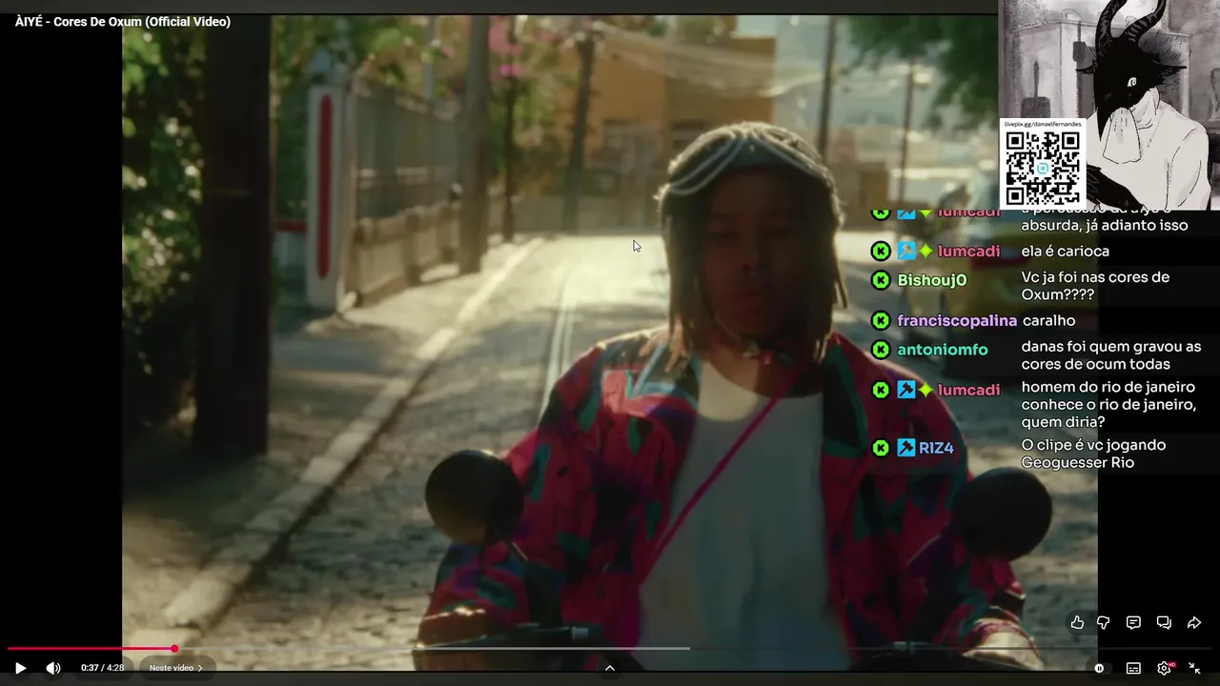Click the 0:37 / 4:28 time display
This screenshot has height=686, width=1220.
tap(102, 668)
